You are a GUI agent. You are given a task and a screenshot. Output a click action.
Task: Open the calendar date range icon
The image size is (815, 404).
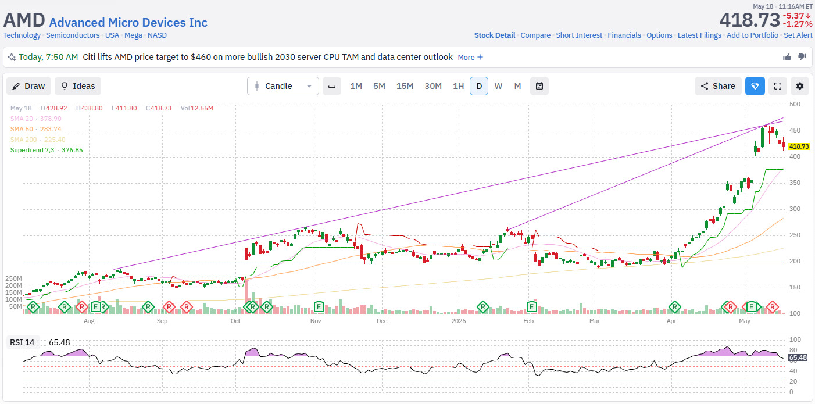(539, 86)
